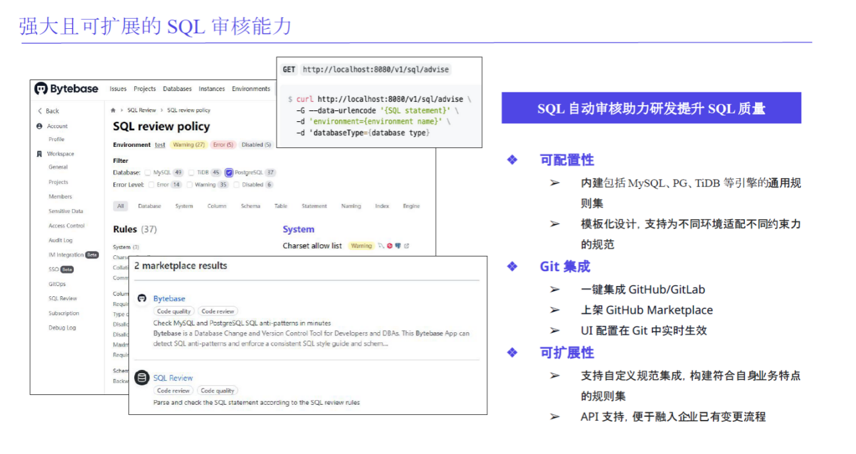Image resolution: width=856 pixels, height=454 pixels.
Task: Click the SQL Review database icon in marketplace
Action: coord(142,378)
